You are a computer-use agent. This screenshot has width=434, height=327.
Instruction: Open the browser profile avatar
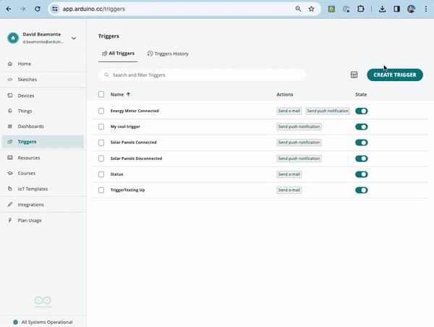[x=411, y=9]
